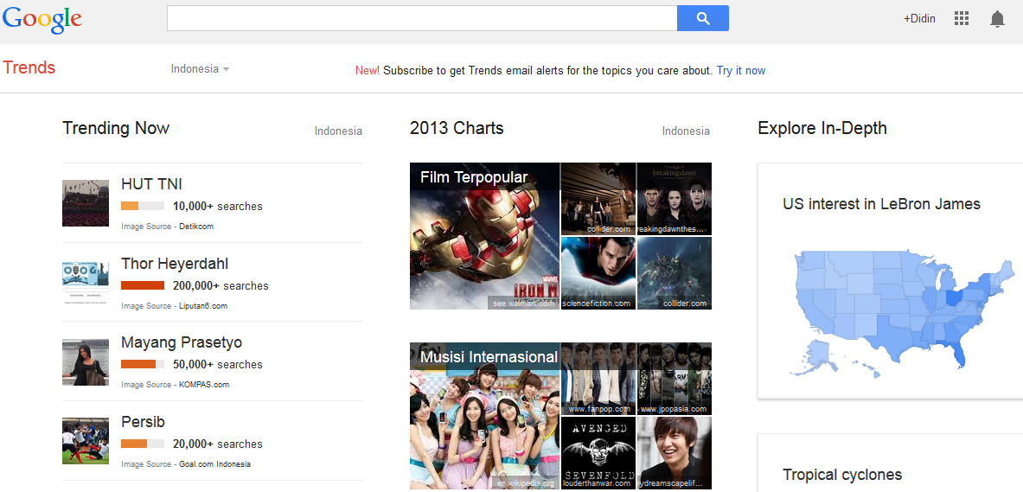Open the Trending Now heading
Viewport: 1023px width, 492px height.
coord(116,128)
